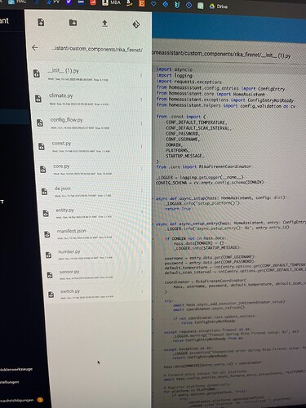Go back with the left arrow
The image size is (306, 408).
click(x=35, y=48)
